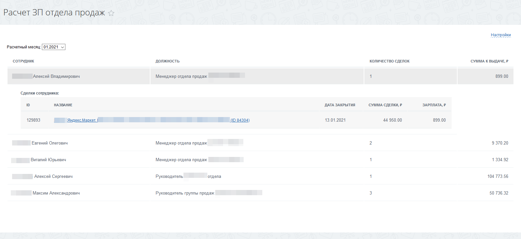The height and width of the screenshot is (239, 521).
Task: Click the Расчет ЗП отдела продаж title
Action: pos(54,13)
